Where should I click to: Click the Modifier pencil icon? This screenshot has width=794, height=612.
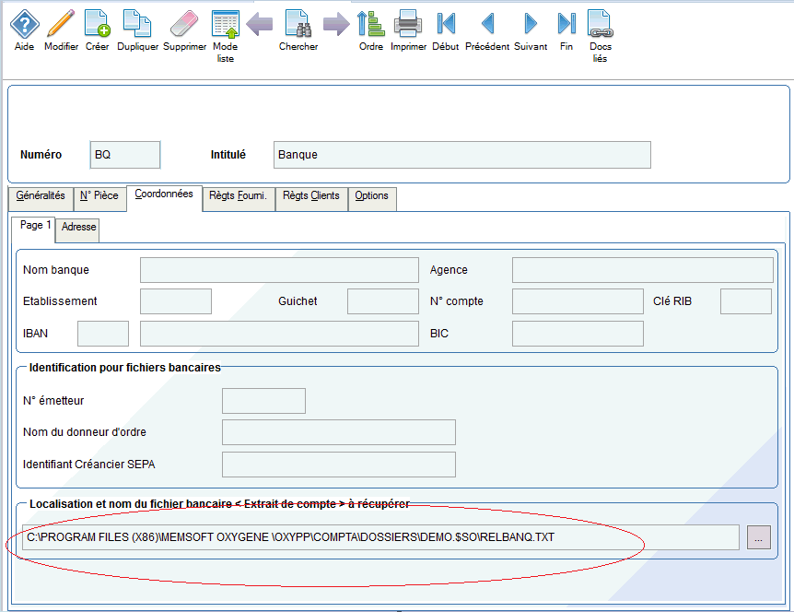click(x=61, y=23)
